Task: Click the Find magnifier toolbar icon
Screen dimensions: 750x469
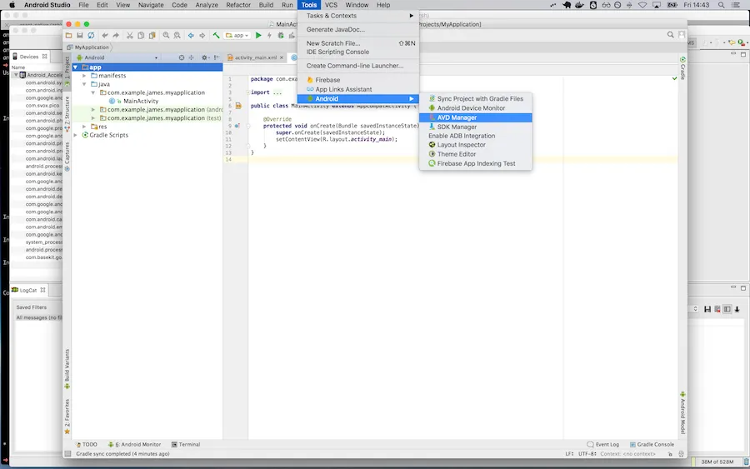Action: click(x=167, y=35)
